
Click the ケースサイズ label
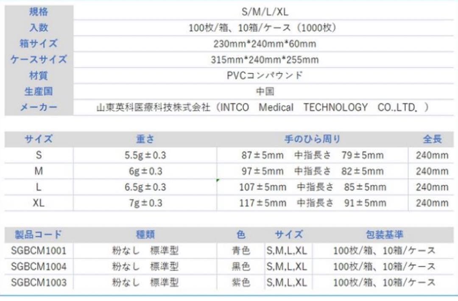[39, 59]
